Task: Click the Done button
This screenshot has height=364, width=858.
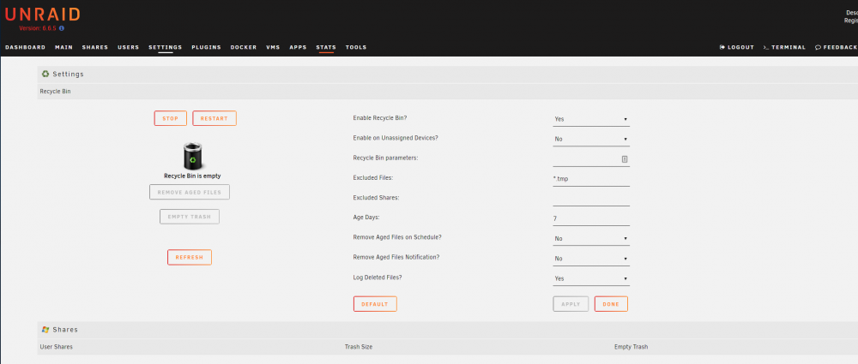Action: (x=611, y=304)
